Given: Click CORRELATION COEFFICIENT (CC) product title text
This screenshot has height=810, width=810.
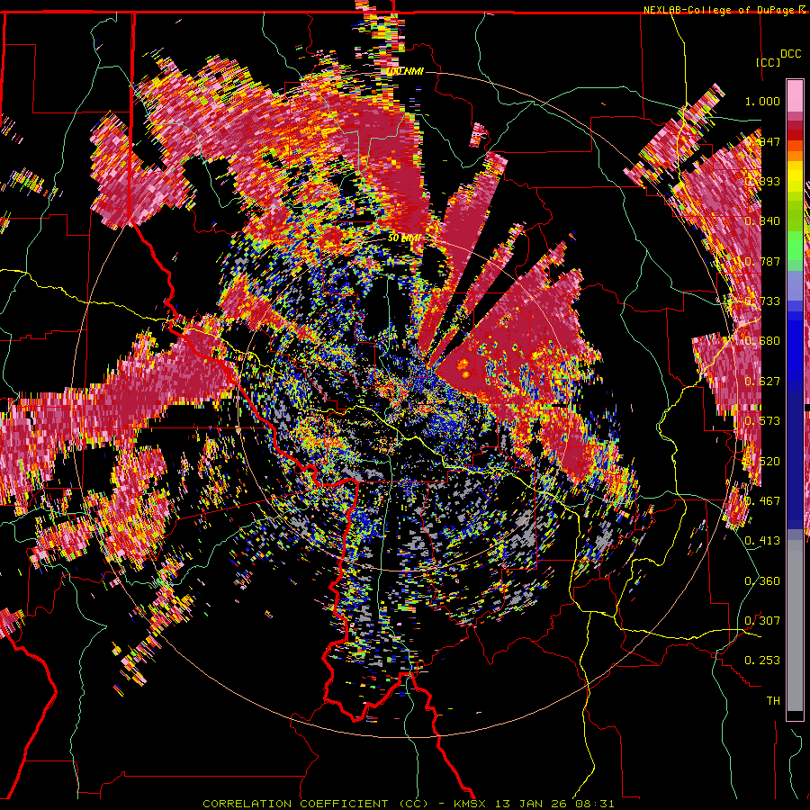Looking at the screenshot, I should [x=315, y=804].
